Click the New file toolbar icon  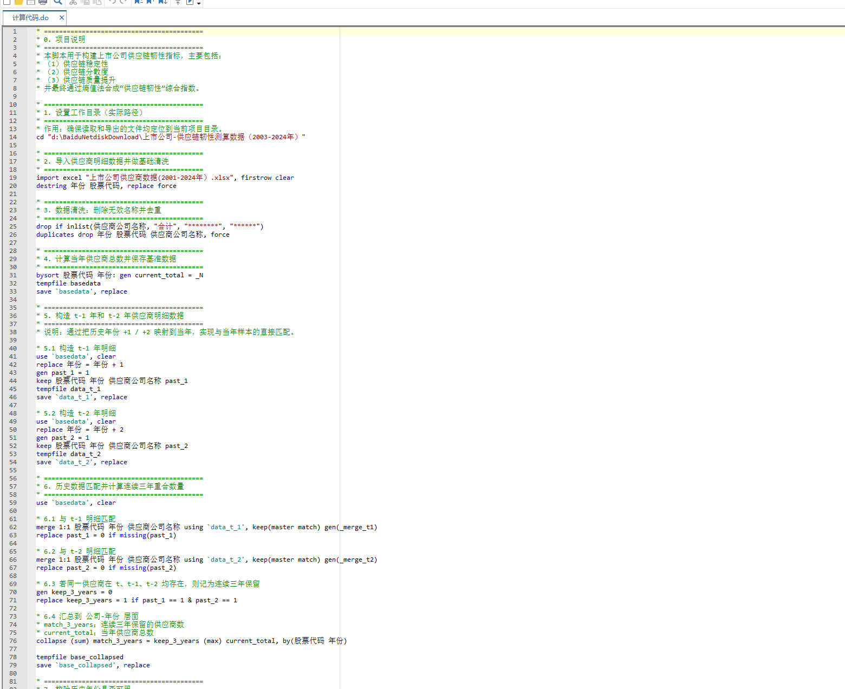[7, 2]
